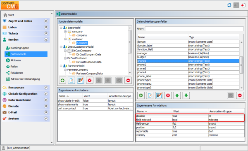Select the field indexed annotation row
This screenshot has height=151, width=248.
coord(190,120)
